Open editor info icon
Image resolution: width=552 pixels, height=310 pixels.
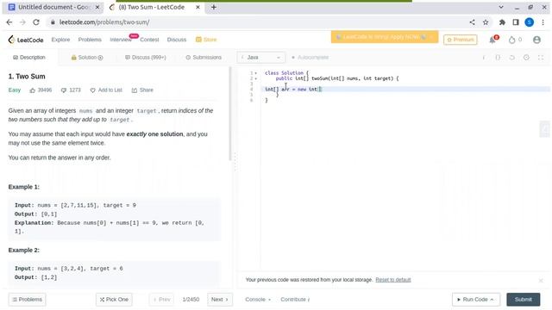(484, 58)
